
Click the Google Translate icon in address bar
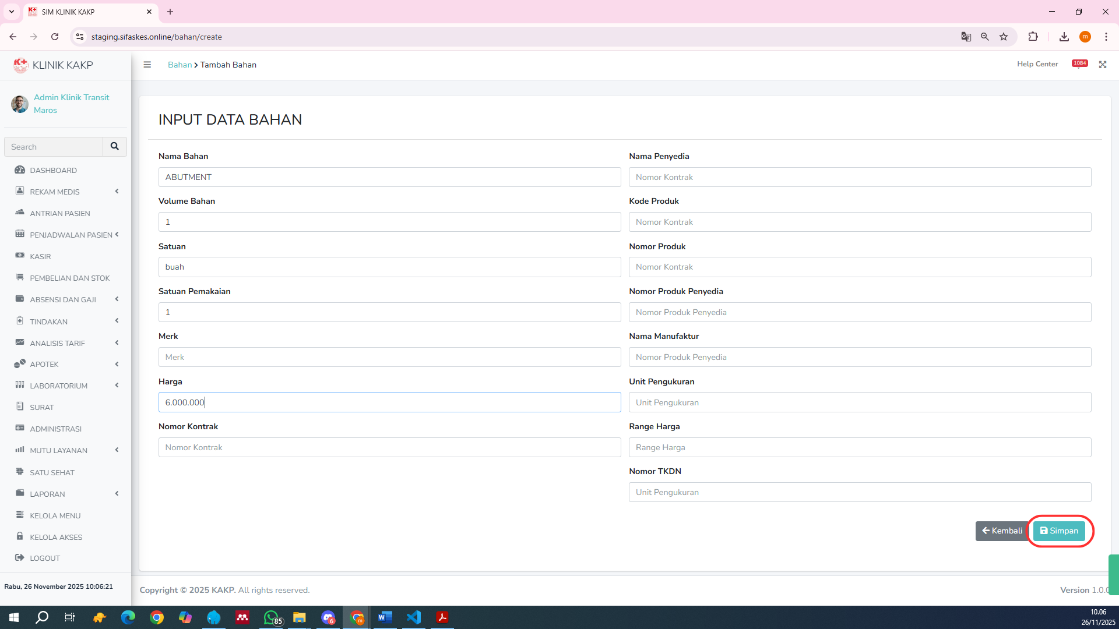(966, 37)
